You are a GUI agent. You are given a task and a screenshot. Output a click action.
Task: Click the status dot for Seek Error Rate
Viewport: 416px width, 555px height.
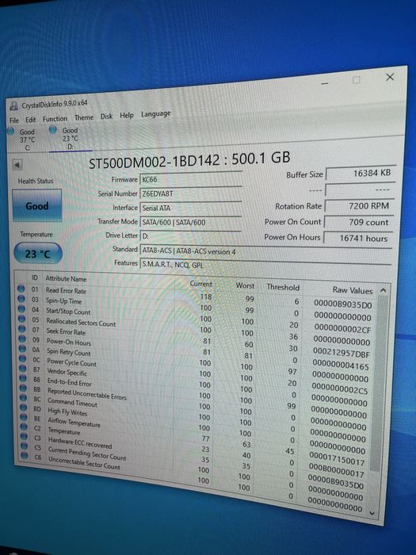22,328
